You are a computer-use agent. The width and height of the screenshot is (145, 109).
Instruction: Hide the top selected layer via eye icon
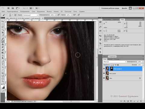click(x=104, y=69)
